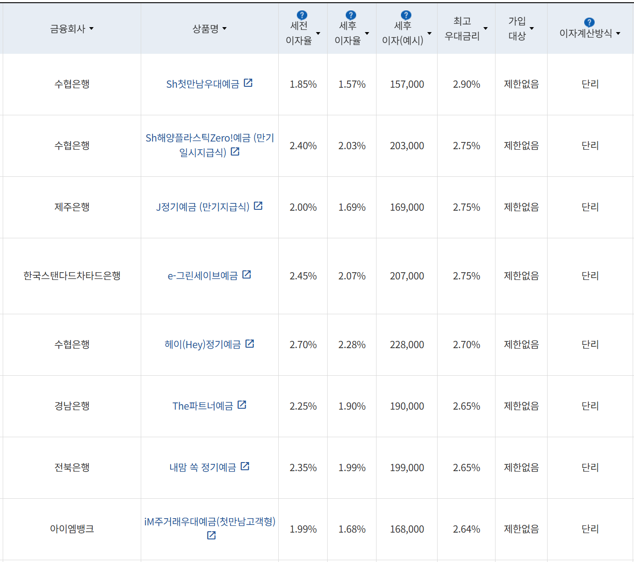Viewport: 634px width, 562px height.
Task: Select the 가입 대상 column header
Action: pos(518,28)
